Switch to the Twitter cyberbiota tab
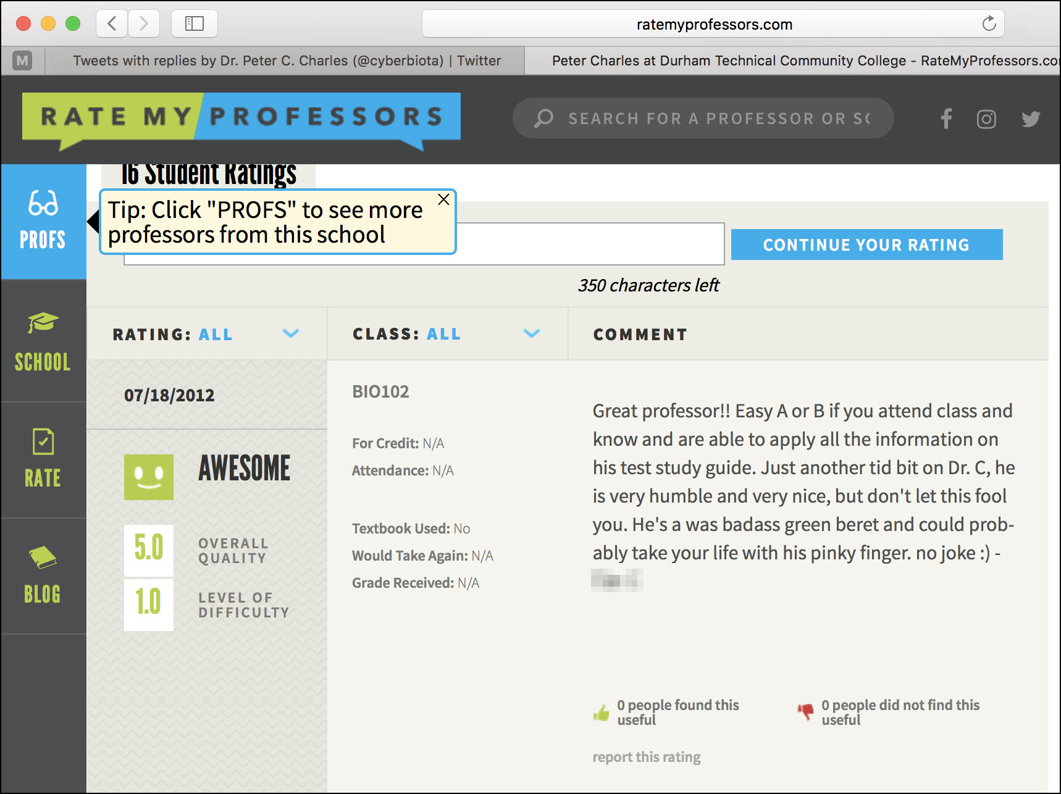Screen dimensions: 1061x794 coord(287,61)
